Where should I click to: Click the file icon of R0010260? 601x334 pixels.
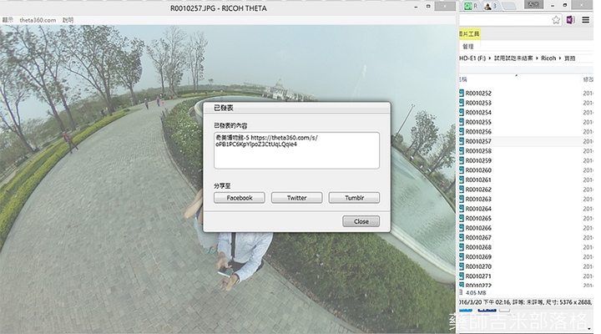[462, 170]
